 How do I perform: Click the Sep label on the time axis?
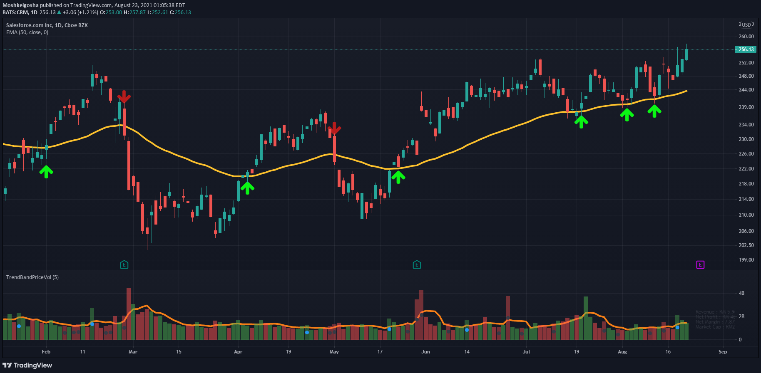point(723,352)
